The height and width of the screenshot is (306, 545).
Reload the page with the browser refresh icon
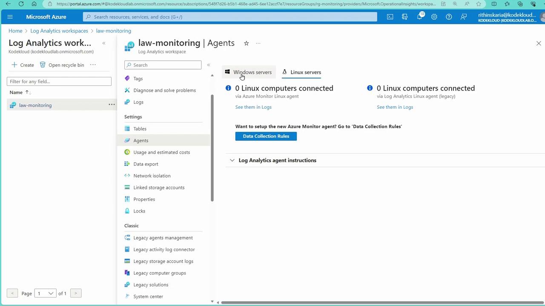21,4
